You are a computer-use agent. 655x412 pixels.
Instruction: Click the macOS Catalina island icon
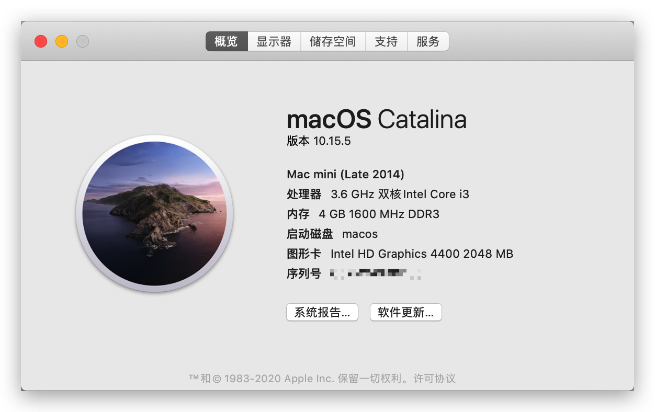click(155, 214)
